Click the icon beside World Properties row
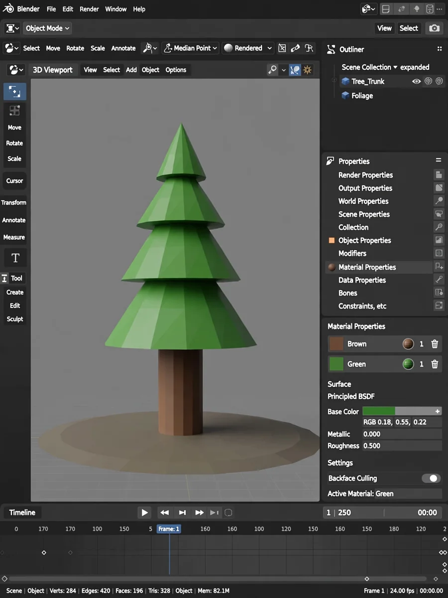Screen dimensions: 448x598 click(x=439, y=201)
